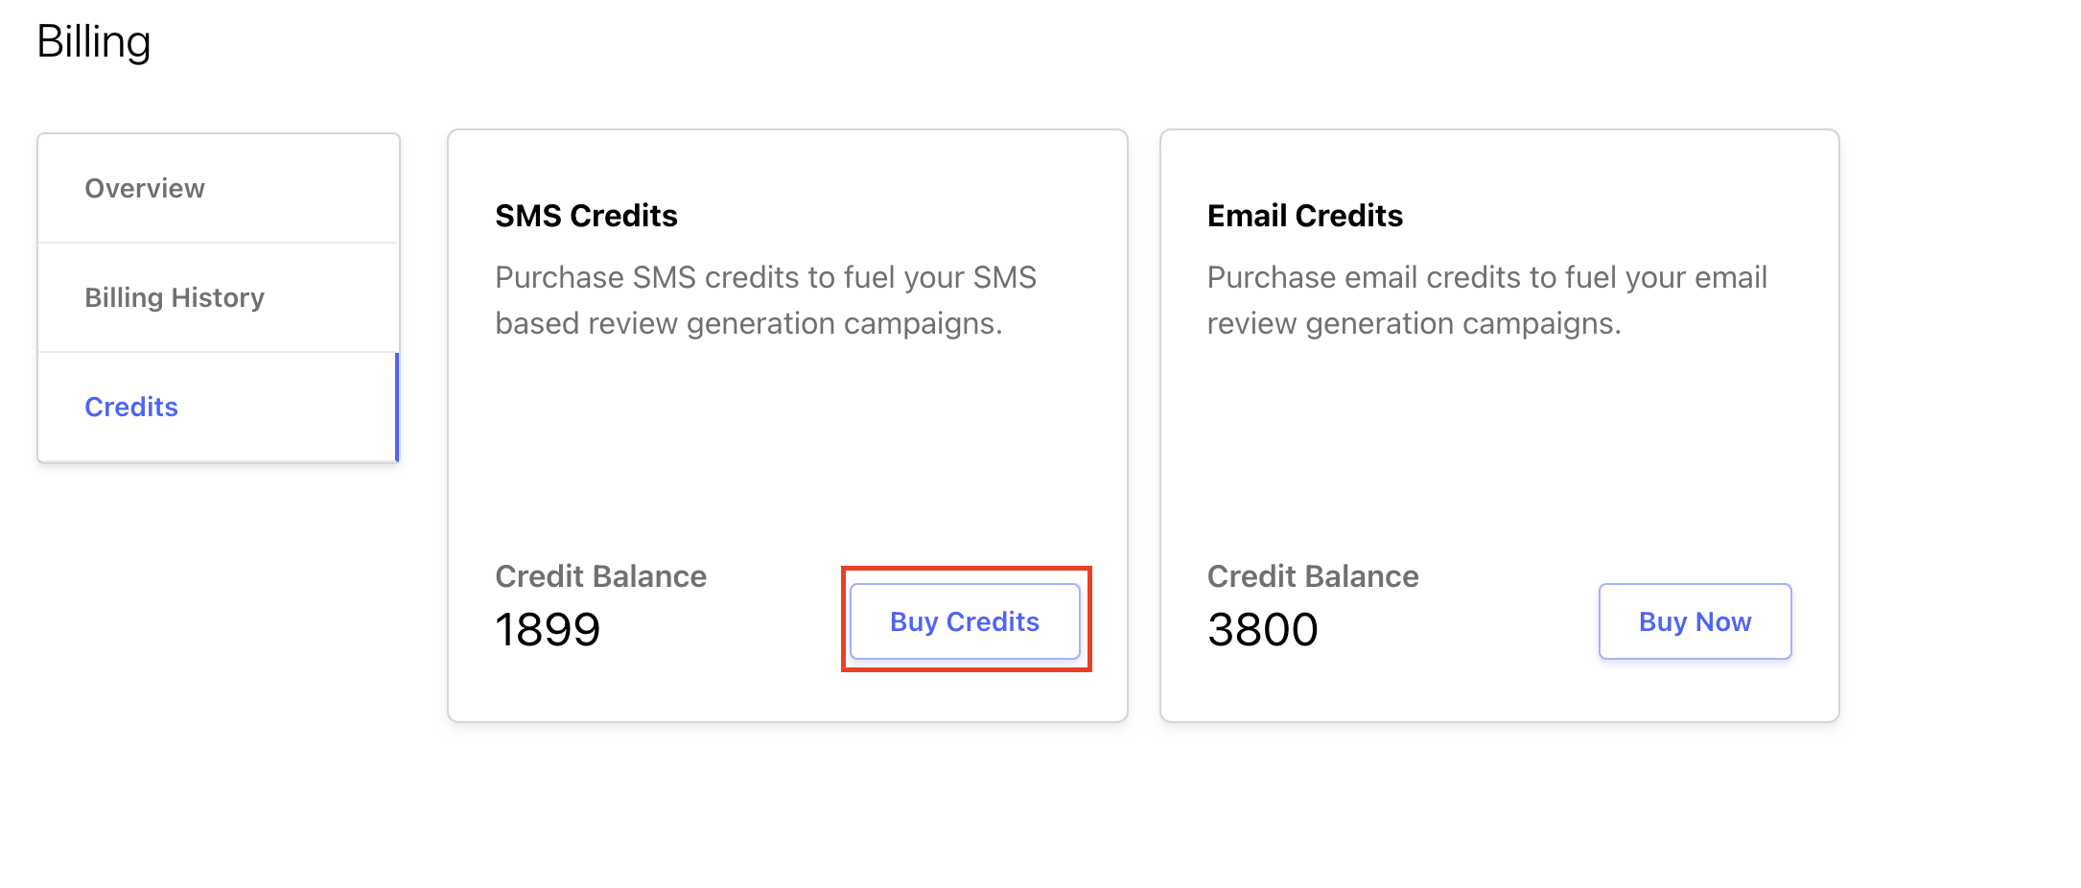Click the word 'History' in the sidebar
2081x888 pixels.
coord(218,297)
